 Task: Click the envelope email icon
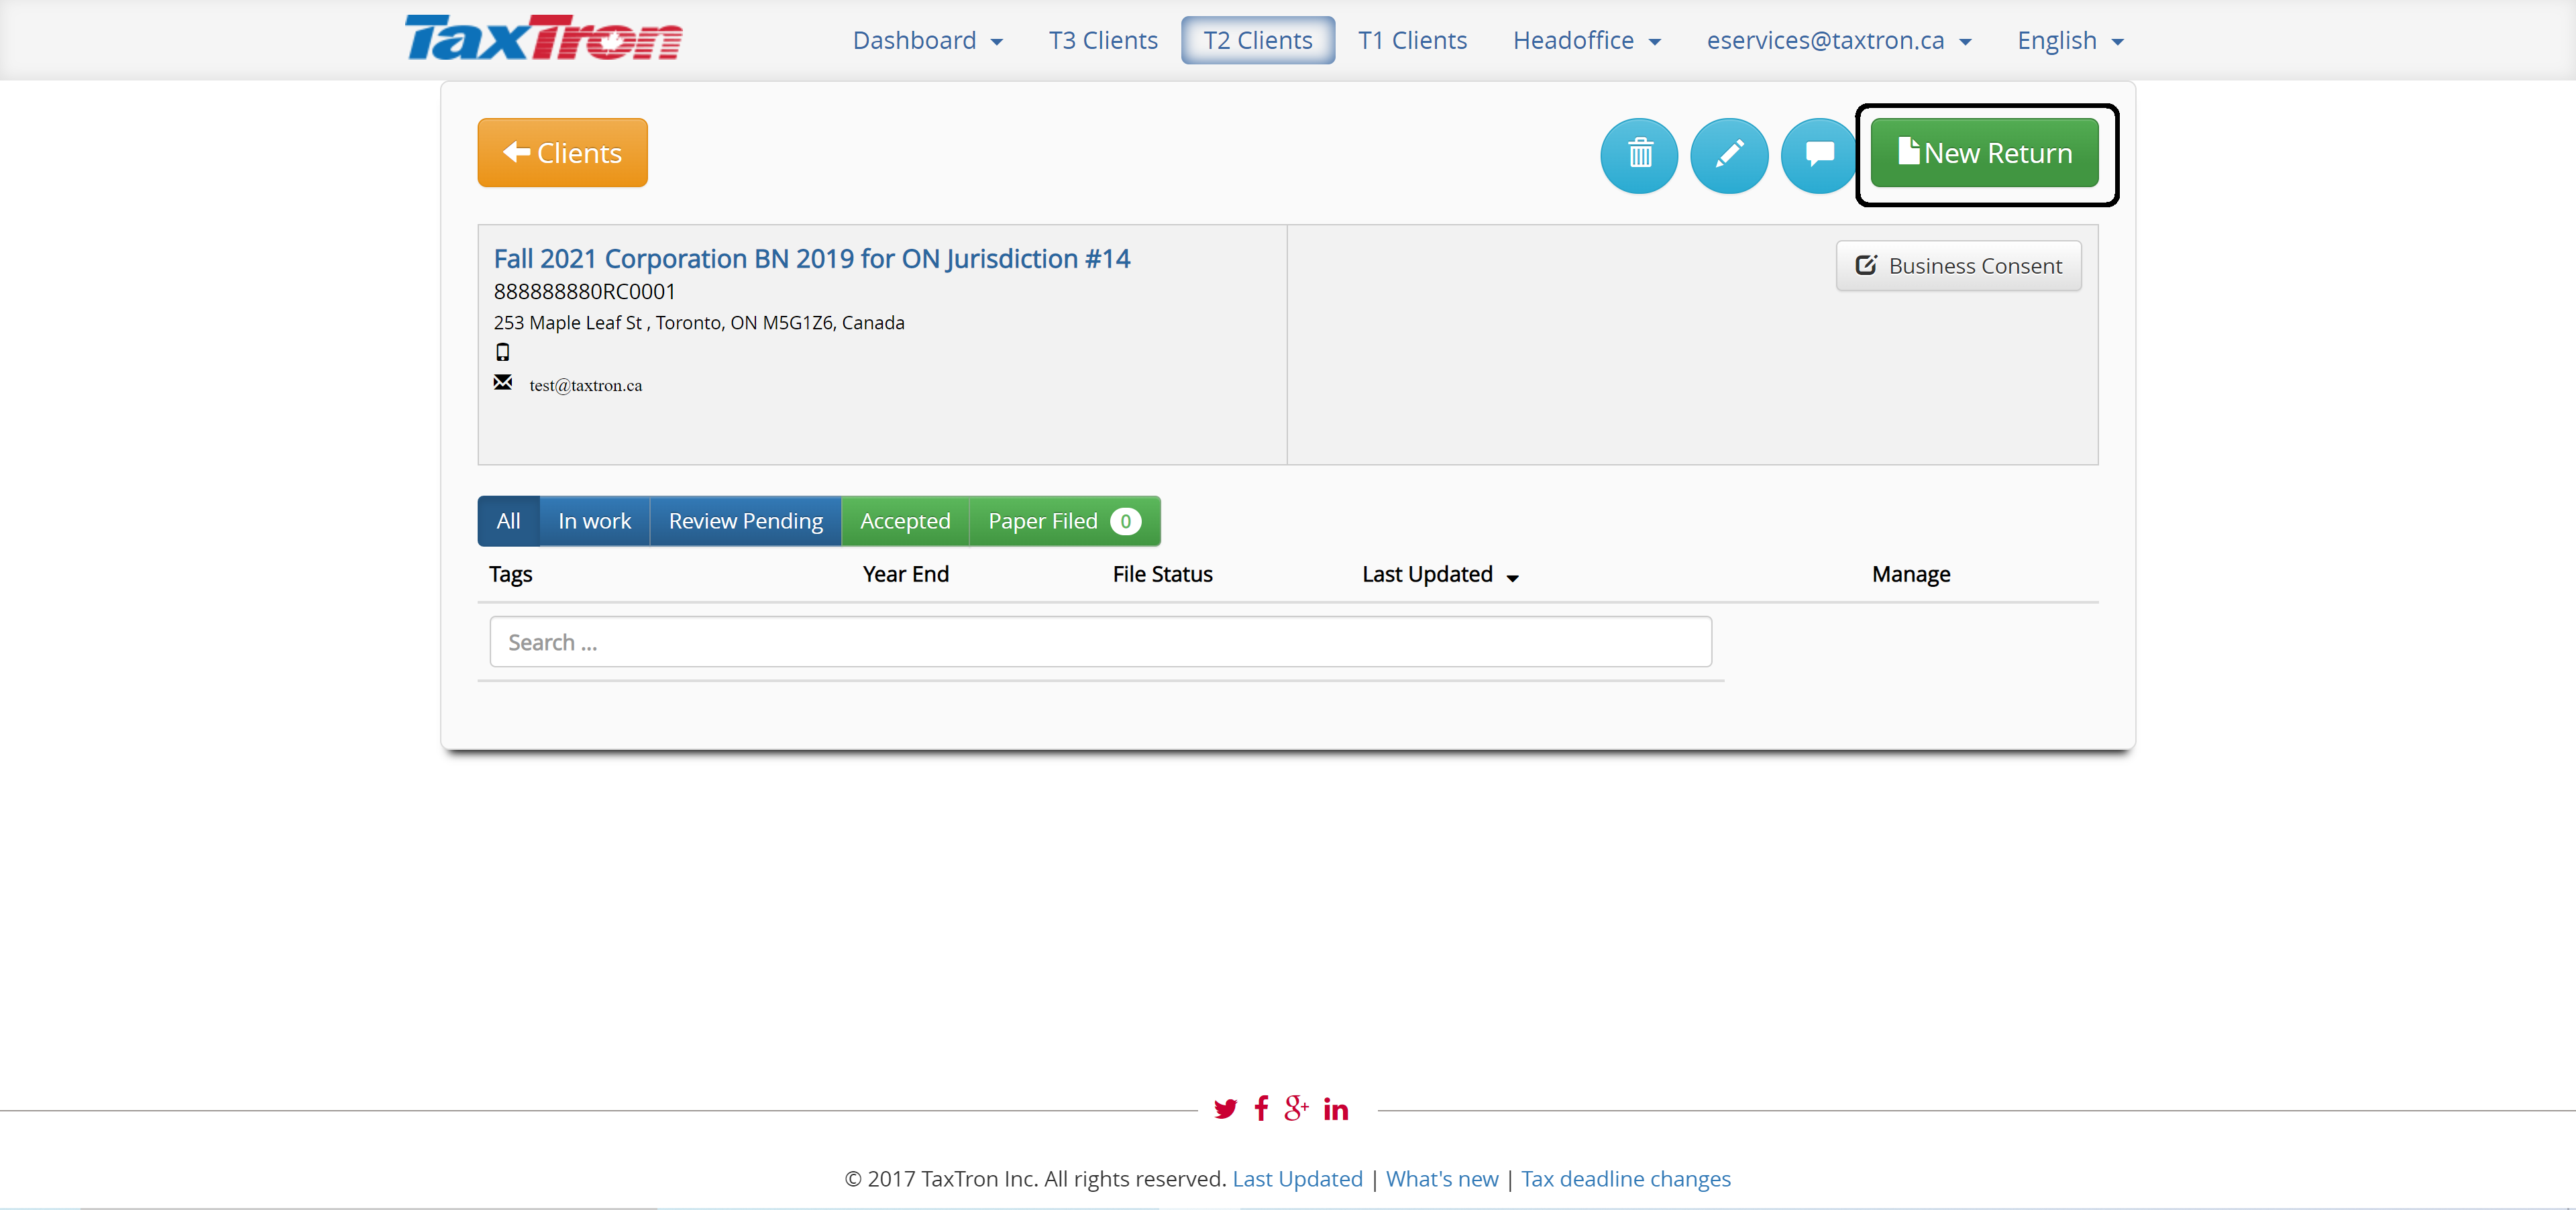coord(503,382)
